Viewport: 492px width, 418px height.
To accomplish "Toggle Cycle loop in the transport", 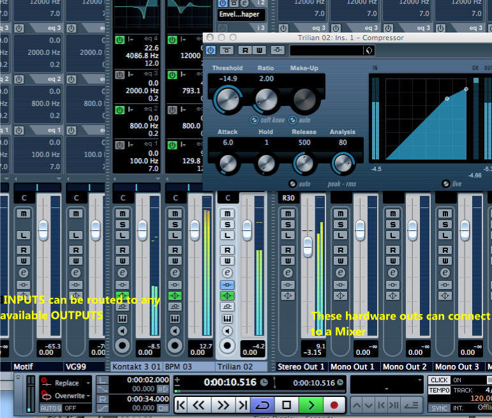I will [262, 405].
